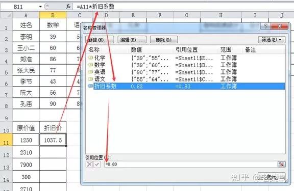
Task: Click the 编辑 button in Name Manager
Action: [132, 40]
